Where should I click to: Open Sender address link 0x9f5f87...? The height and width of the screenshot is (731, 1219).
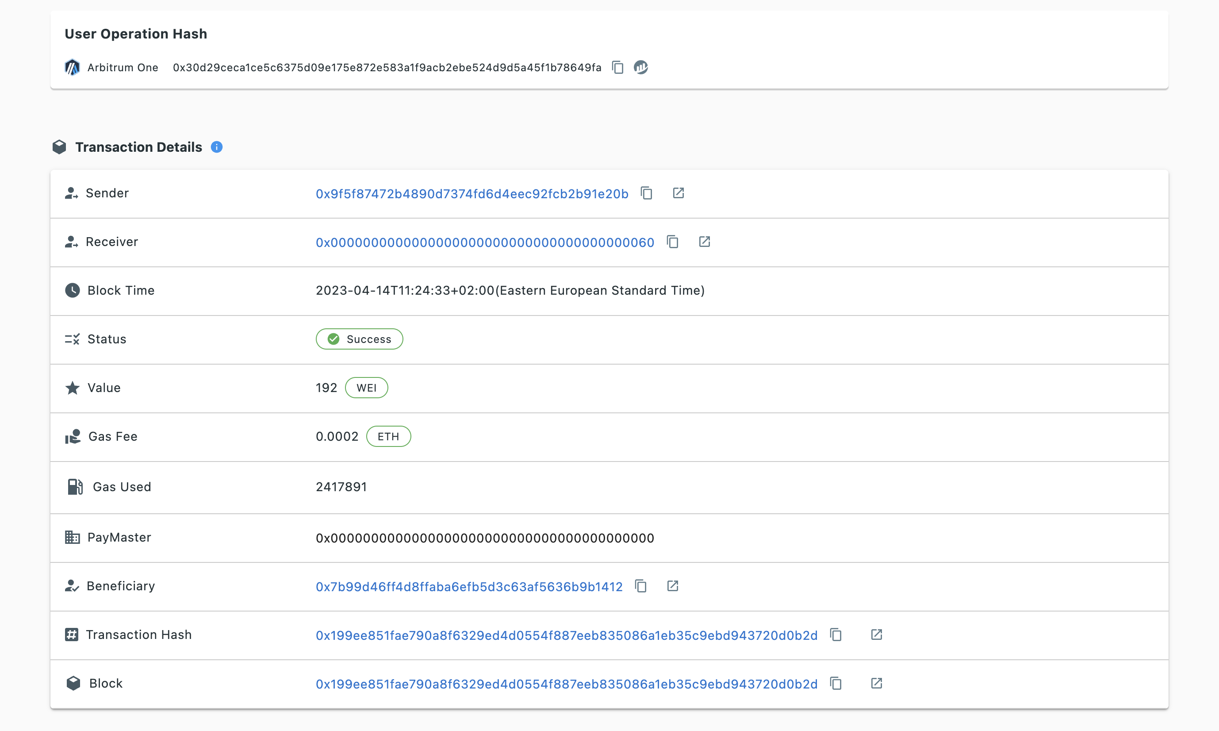coord(472,193)
